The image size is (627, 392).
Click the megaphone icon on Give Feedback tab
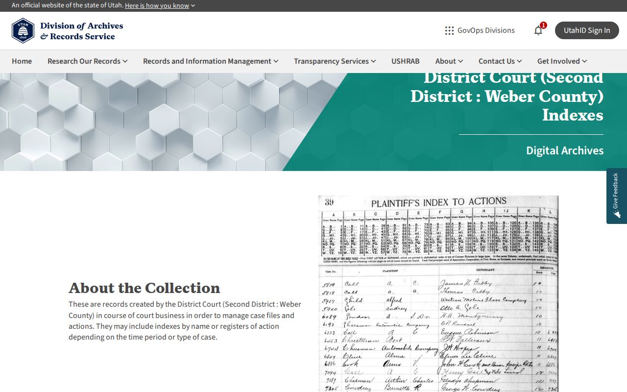pos(617,214)
